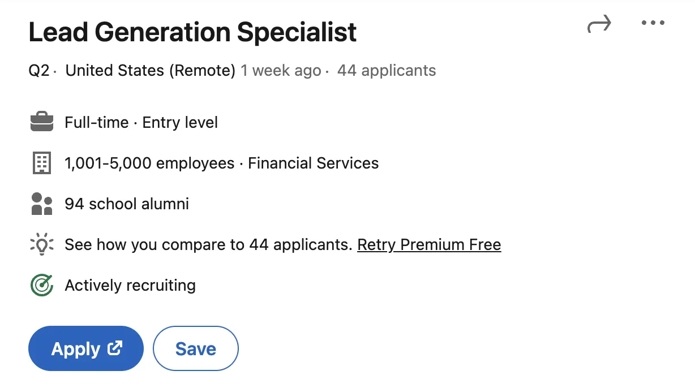695x388 pixels.
Task: Click the Lead Generation Specialist job title
Action: pos(192,33)
